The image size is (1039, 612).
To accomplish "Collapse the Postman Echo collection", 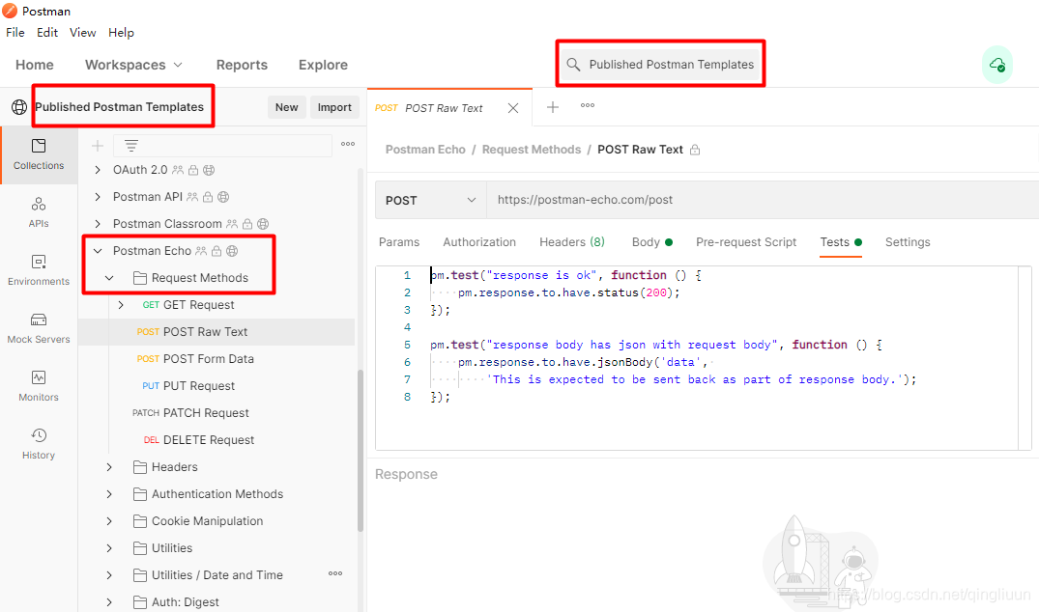I will coord(98,251).
